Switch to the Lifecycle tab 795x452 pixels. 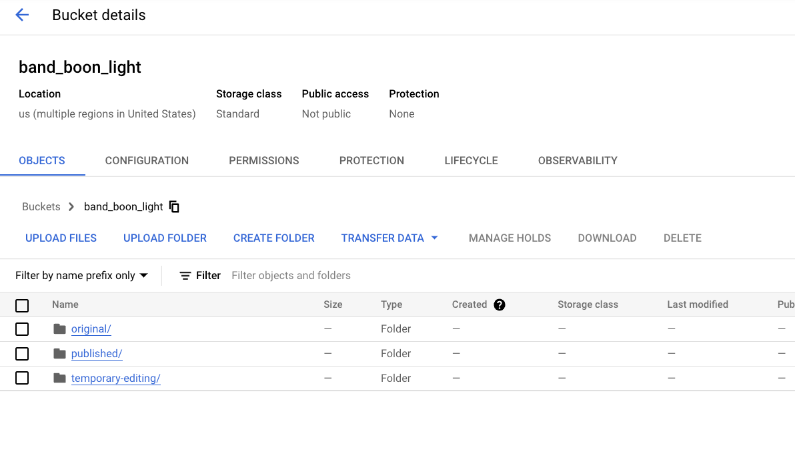(471, 160)
